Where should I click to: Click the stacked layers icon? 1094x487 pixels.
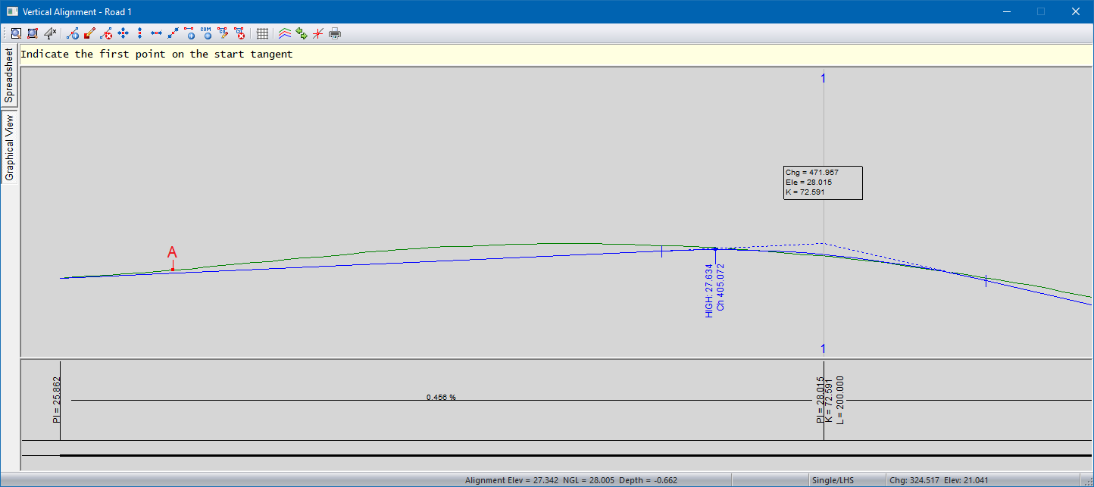(285, 33)
